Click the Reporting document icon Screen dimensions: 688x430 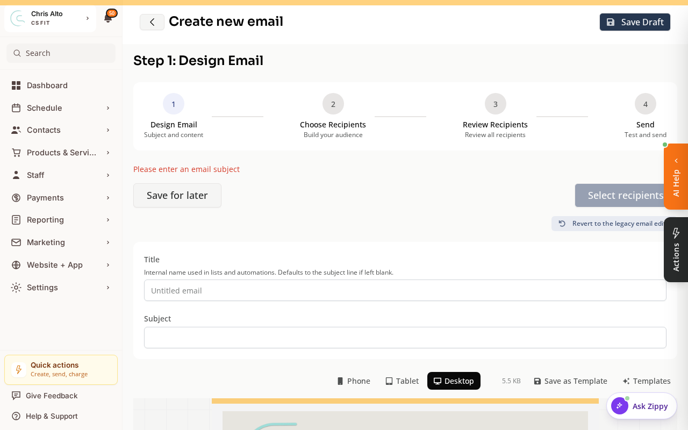click(16, 220)
